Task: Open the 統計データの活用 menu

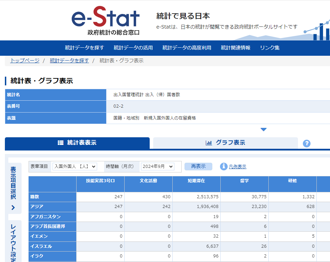Action: click(133, 48)
